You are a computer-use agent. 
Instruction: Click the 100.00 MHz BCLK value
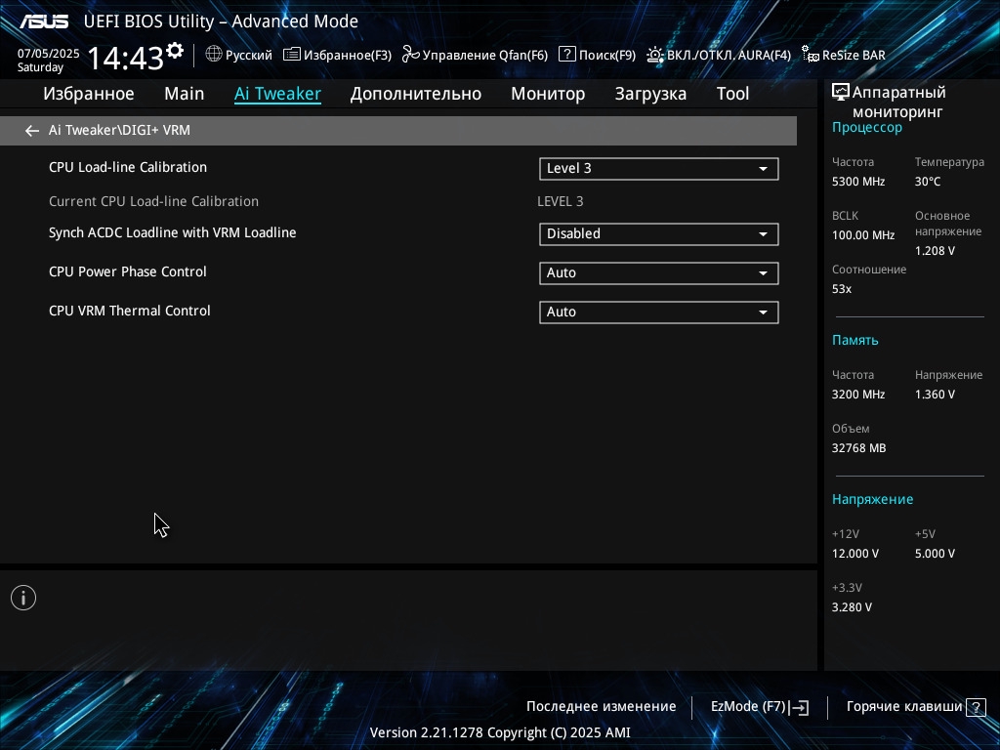pos(863,235)
